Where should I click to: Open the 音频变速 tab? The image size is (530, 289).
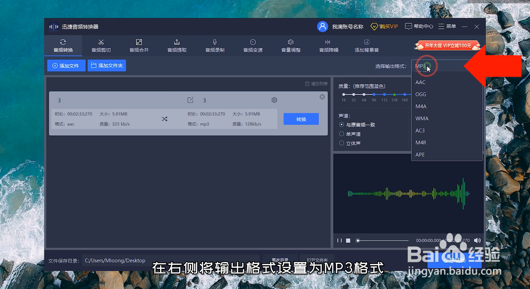[253, 46]
